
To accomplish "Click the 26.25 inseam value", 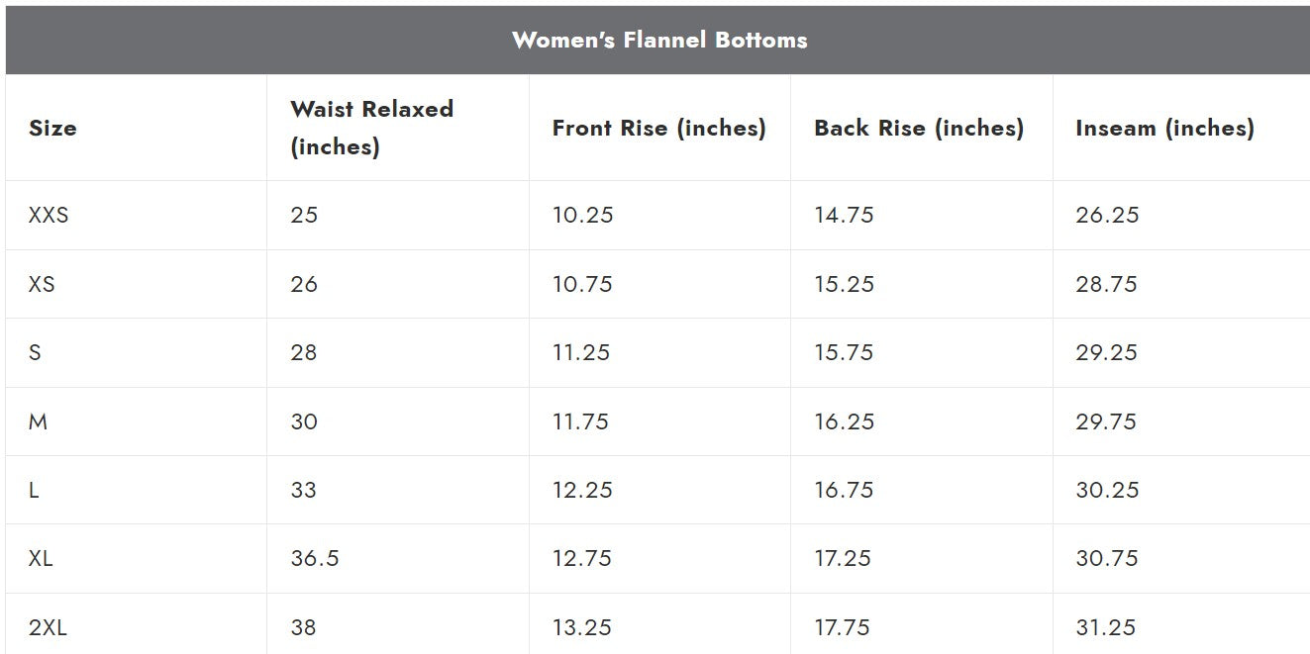I will tap(1107, 215).
